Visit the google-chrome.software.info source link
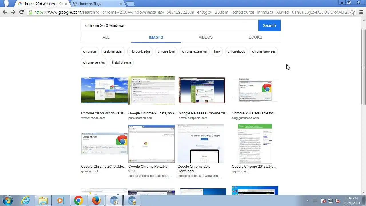366x206 pixels. pyautogui.click(x=199, y=176)
